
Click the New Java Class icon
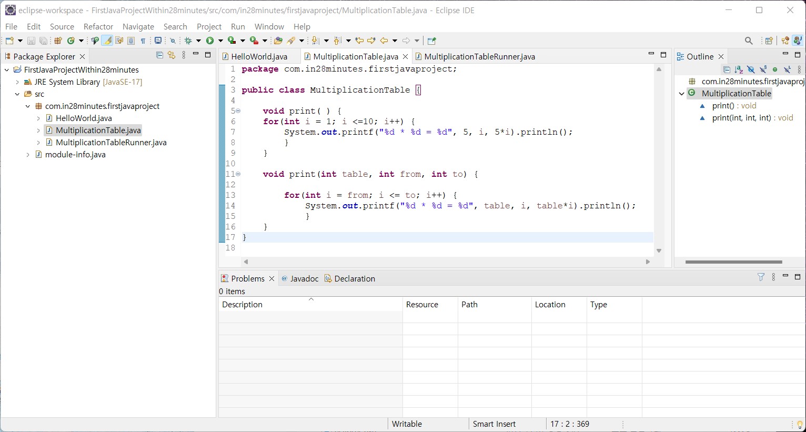click(70, 41)
